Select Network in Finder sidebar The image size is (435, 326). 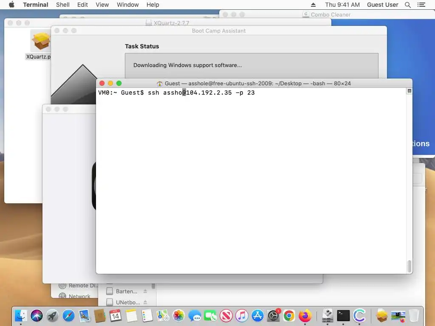pos(74,296)
